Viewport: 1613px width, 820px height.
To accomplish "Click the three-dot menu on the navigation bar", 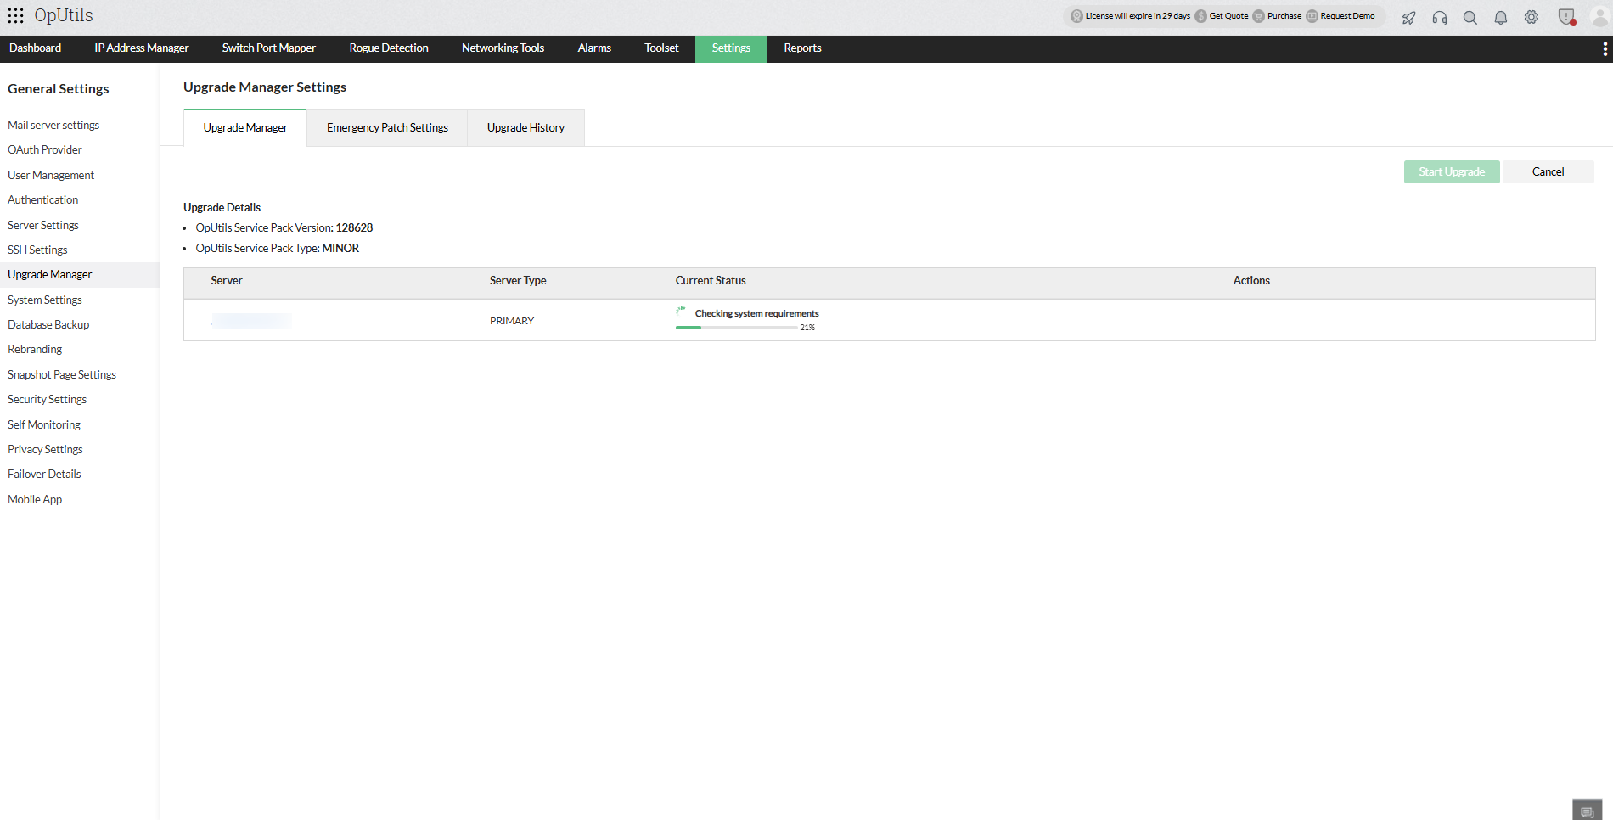I will point(1605,49).
